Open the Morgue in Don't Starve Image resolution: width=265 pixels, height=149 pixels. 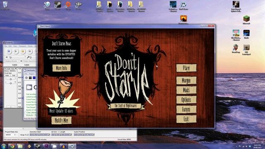tap(186, 80)
